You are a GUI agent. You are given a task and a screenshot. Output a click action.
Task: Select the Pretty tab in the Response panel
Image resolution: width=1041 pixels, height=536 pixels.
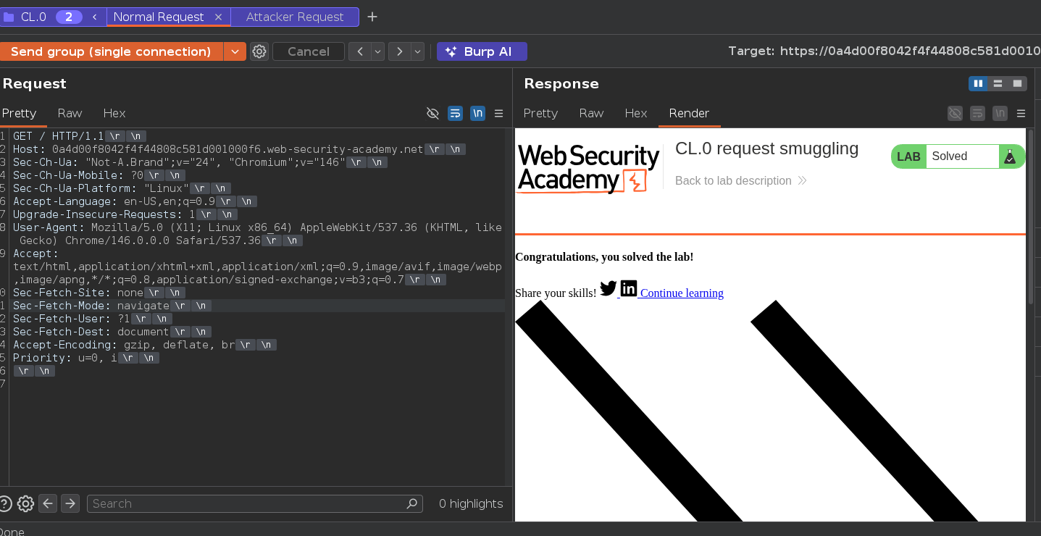coord(540,113)
